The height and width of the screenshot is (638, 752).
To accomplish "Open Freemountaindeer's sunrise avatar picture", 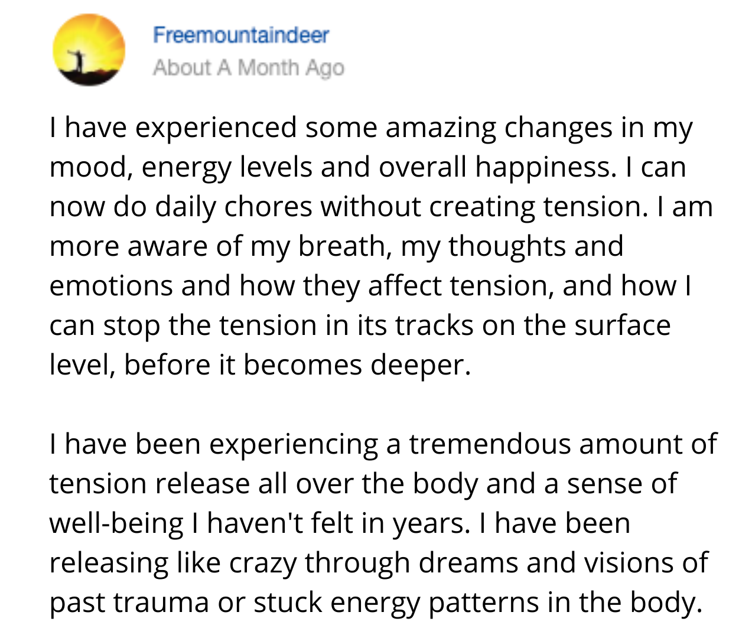I will [x=89, y=50].
